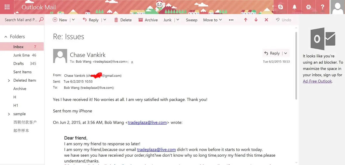This screenshot has width=345, height=165.
Task: Follow the Ad-Free Outlook link
Action: pyautogui.click(x=317, y=81)
